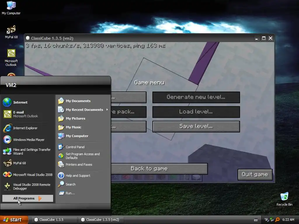Click the Load level... button

tap(196, 112)
